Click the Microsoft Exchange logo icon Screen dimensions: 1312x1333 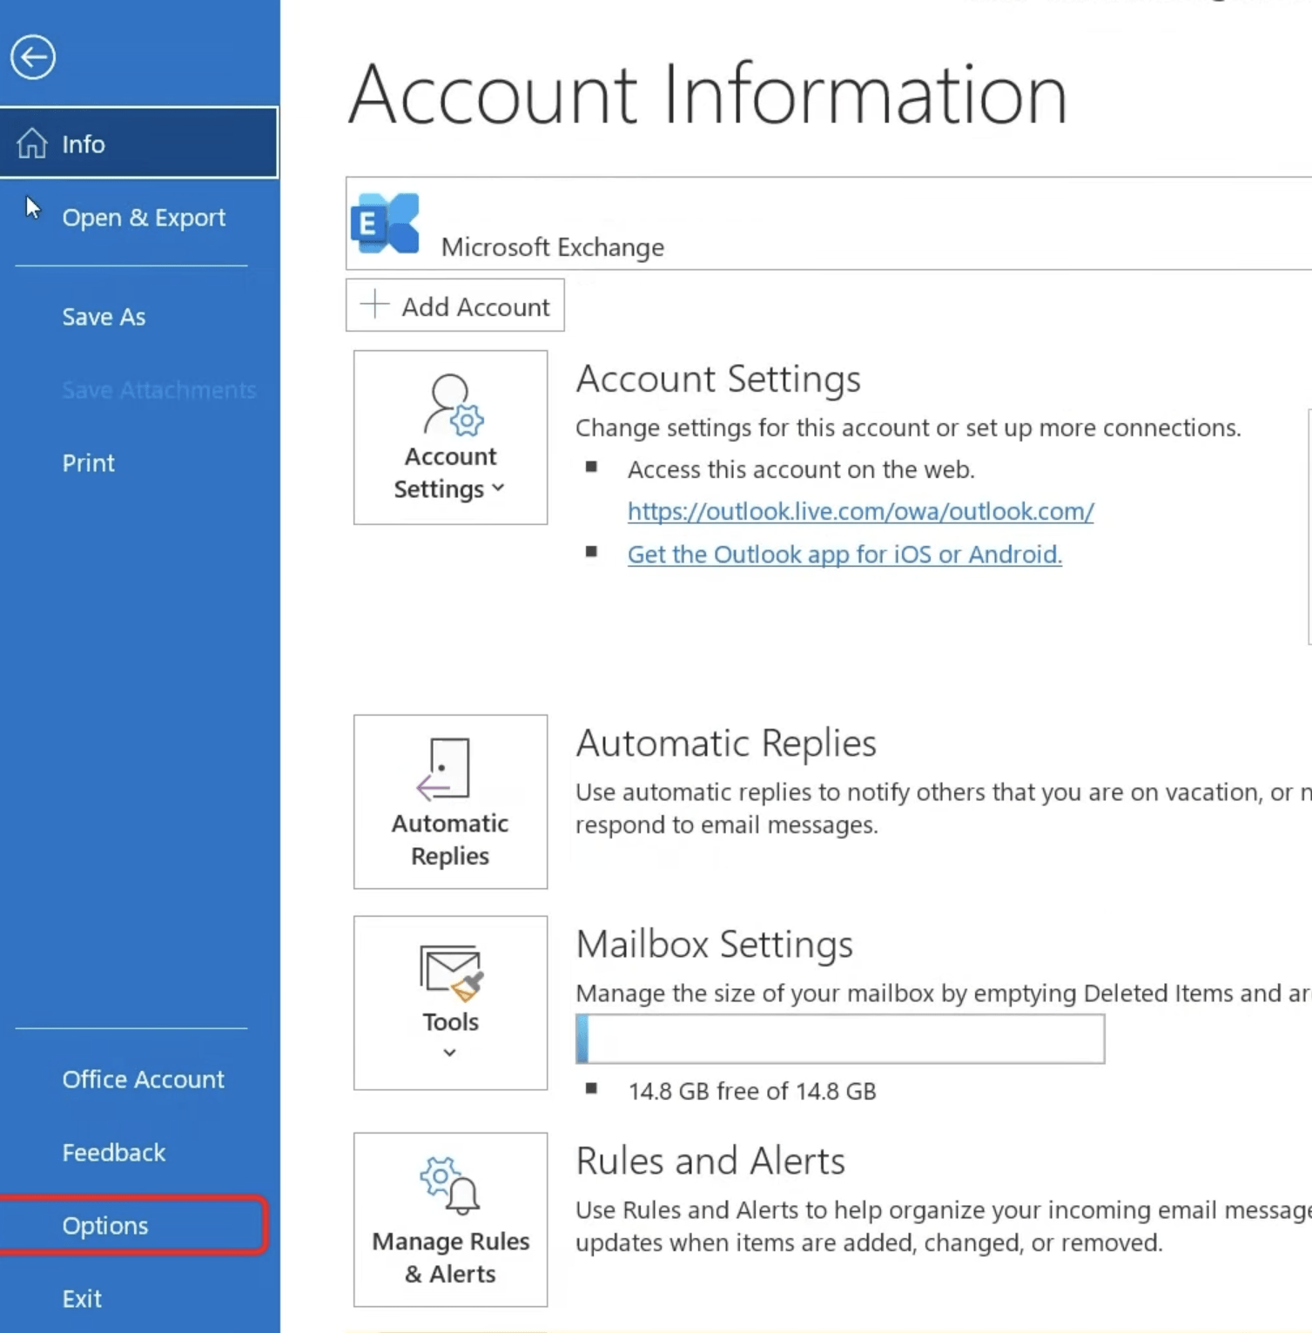tap(385, 223)
